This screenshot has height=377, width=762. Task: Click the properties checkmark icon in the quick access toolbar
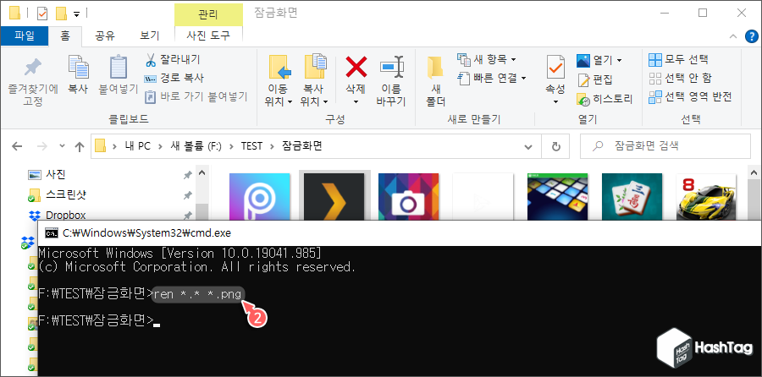[x=43, y=13]
